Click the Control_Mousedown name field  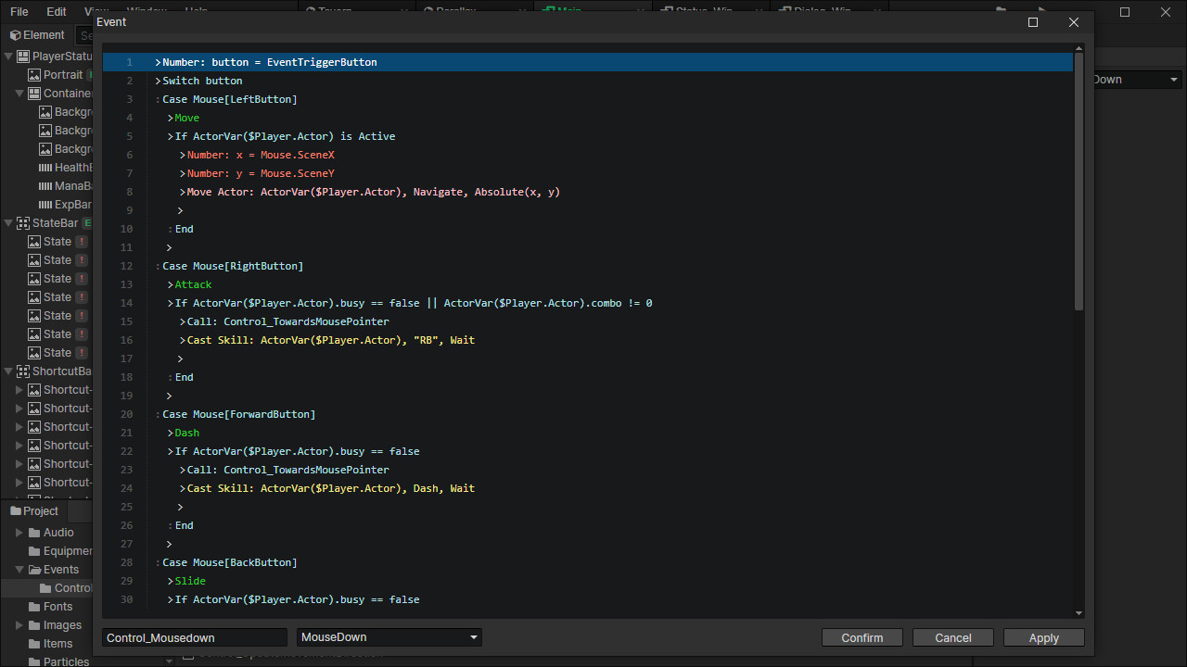(x=194, y=637)
